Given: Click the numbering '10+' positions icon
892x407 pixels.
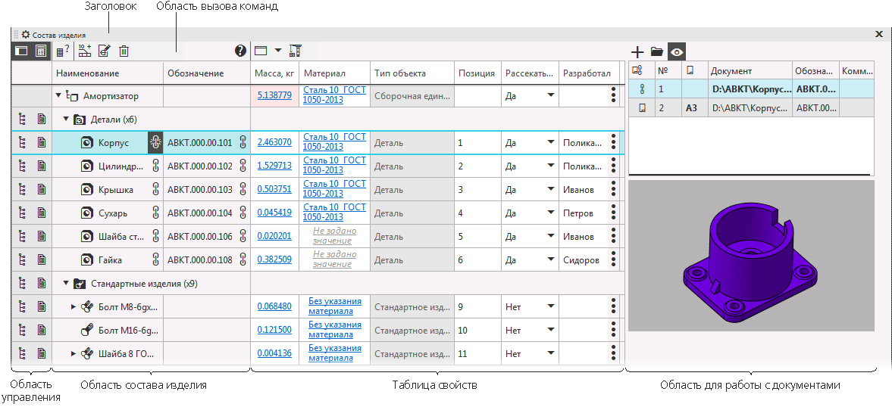Looking at the screenshot, I should (84, 51).
